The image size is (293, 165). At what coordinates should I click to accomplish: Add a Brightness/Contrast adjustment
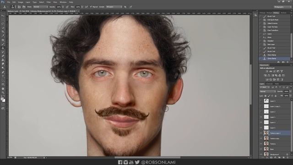pyautogui.click(x=267, y=71)
